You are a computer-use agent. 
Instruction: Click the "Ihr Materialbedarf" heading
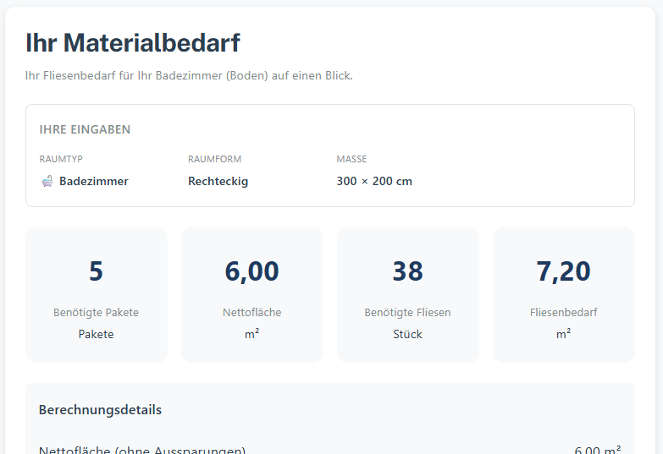pyautogui.click(x=133, y=43)
